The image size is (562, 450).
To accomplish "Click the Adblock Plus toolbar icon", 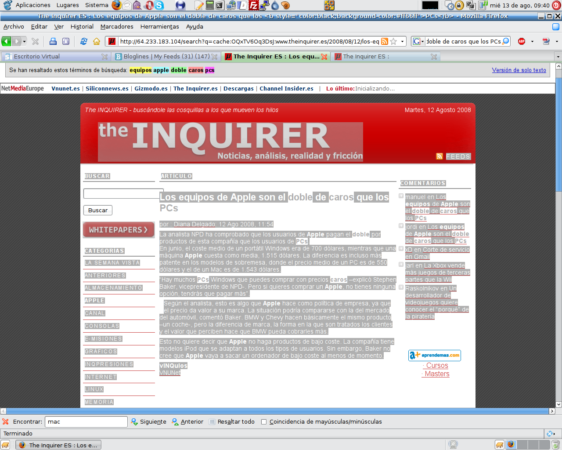I will [522, 41].
